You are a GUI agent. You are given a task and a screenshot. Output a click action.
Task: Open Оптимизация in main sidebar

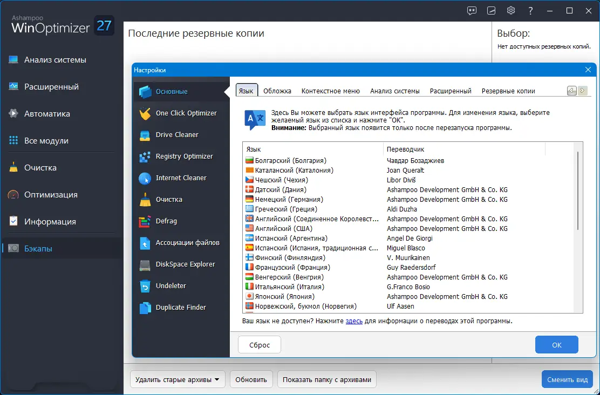[61, 194]
